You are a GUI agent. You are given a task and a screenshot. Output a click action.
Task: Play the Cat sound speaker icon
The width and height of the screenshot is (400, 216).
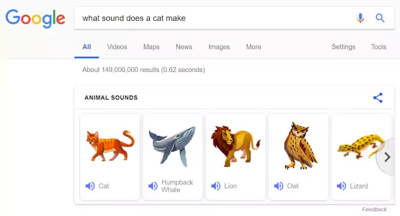click(90, 186)
